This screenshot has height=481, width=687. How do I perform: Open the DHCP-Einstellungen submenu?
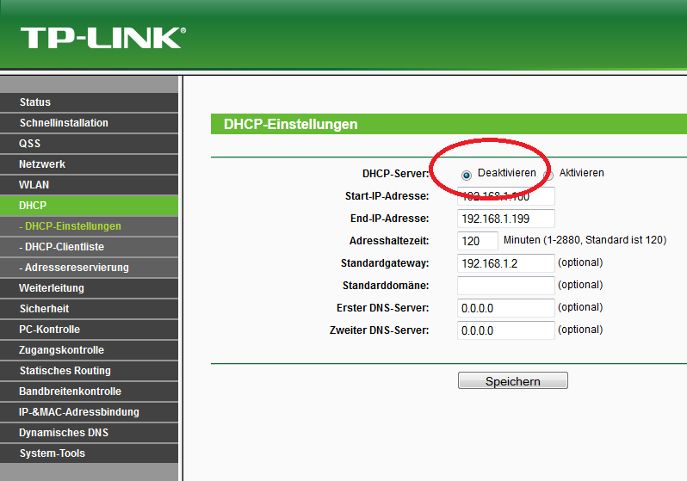tap(89, 226)
